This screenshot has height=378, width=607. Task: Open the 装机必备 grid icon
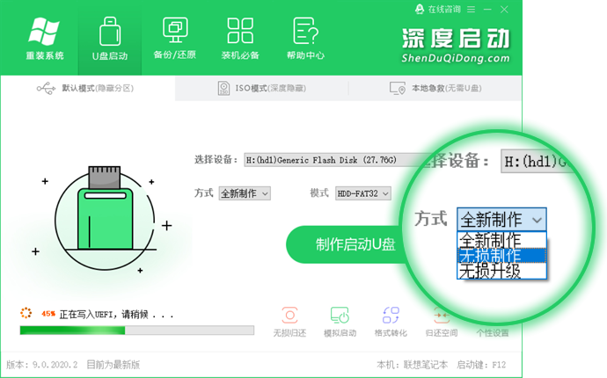coord(240,31)
